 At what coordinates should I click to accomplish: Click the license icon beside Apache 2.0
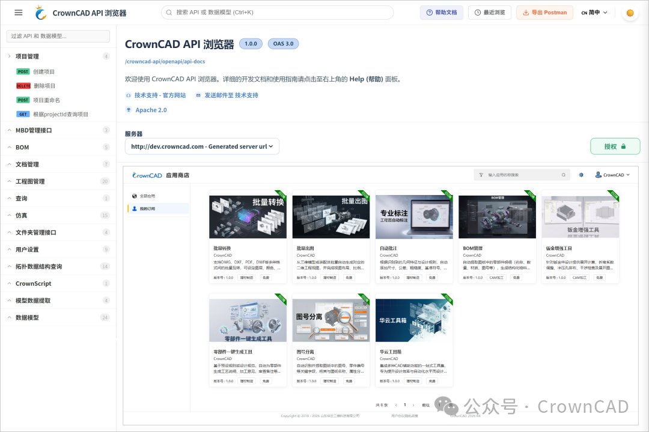click(x=129, y=110)
